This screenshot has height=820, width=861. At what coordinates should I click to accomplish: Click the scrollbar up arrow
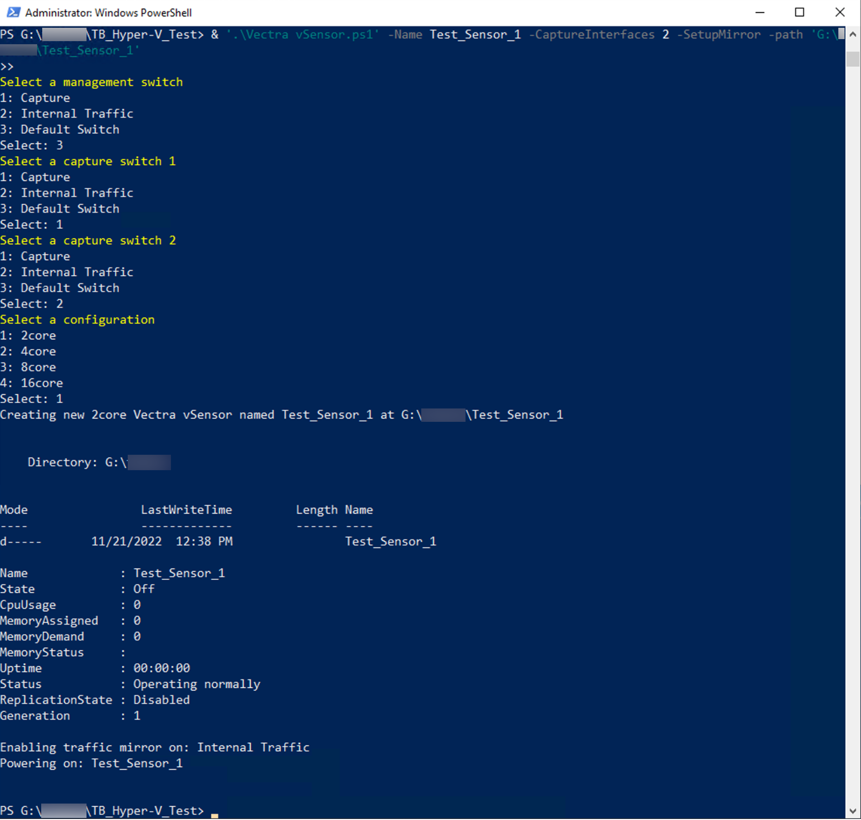coord(853,34)
